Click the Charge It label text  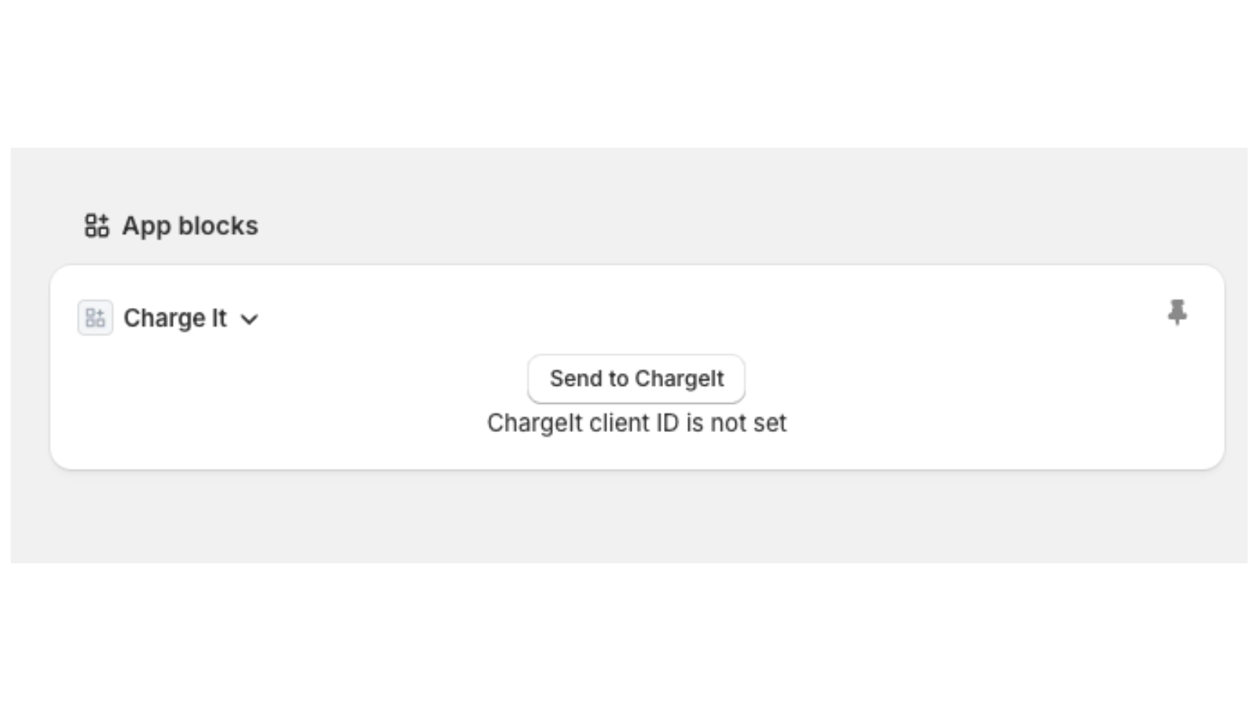click(x=175, y=318)
